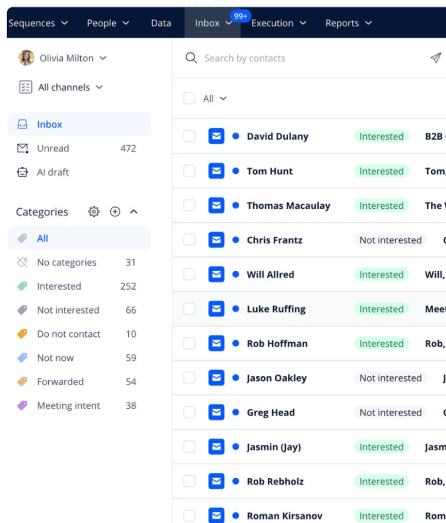Click the All channels checklist icon

click(x=26, y=87)
